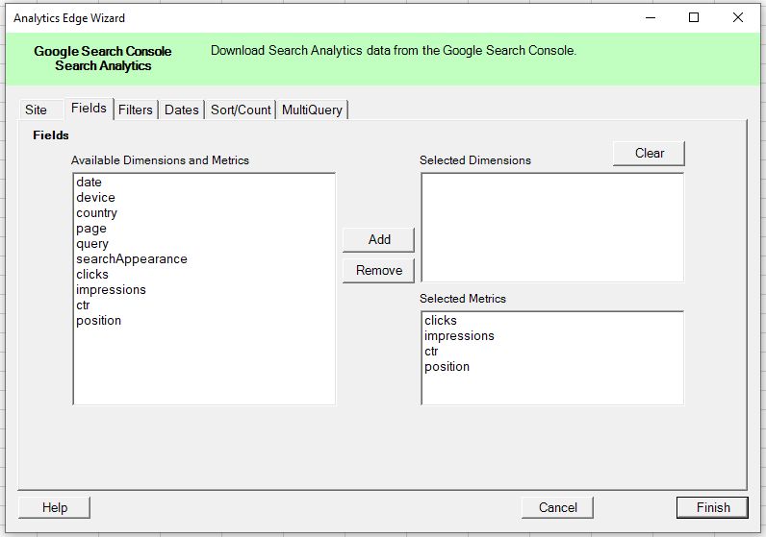Select the Fields tab
Viewport: 766px width, 537px height.
(89, 109)
